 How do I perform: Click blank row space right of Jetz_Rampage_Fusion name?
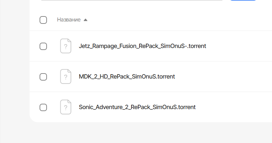tap(238, 46)
